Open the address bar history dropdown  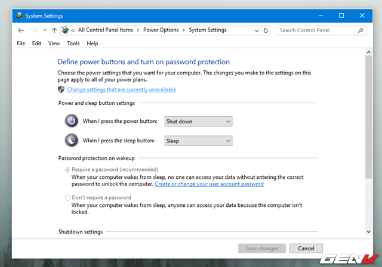click(x=257, y=30)
